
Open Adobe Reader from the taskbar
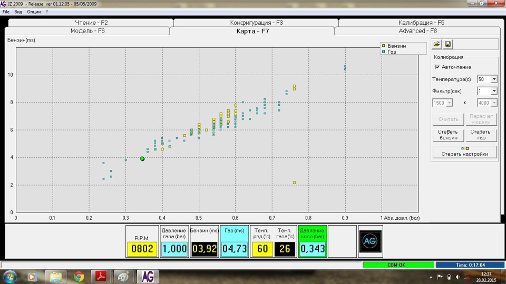point(100,276)
